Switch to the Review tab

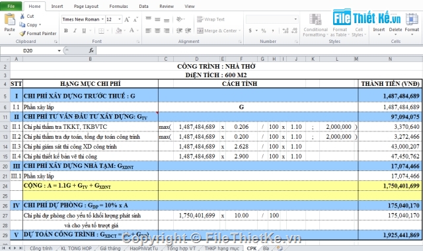[x=167, y=6]
